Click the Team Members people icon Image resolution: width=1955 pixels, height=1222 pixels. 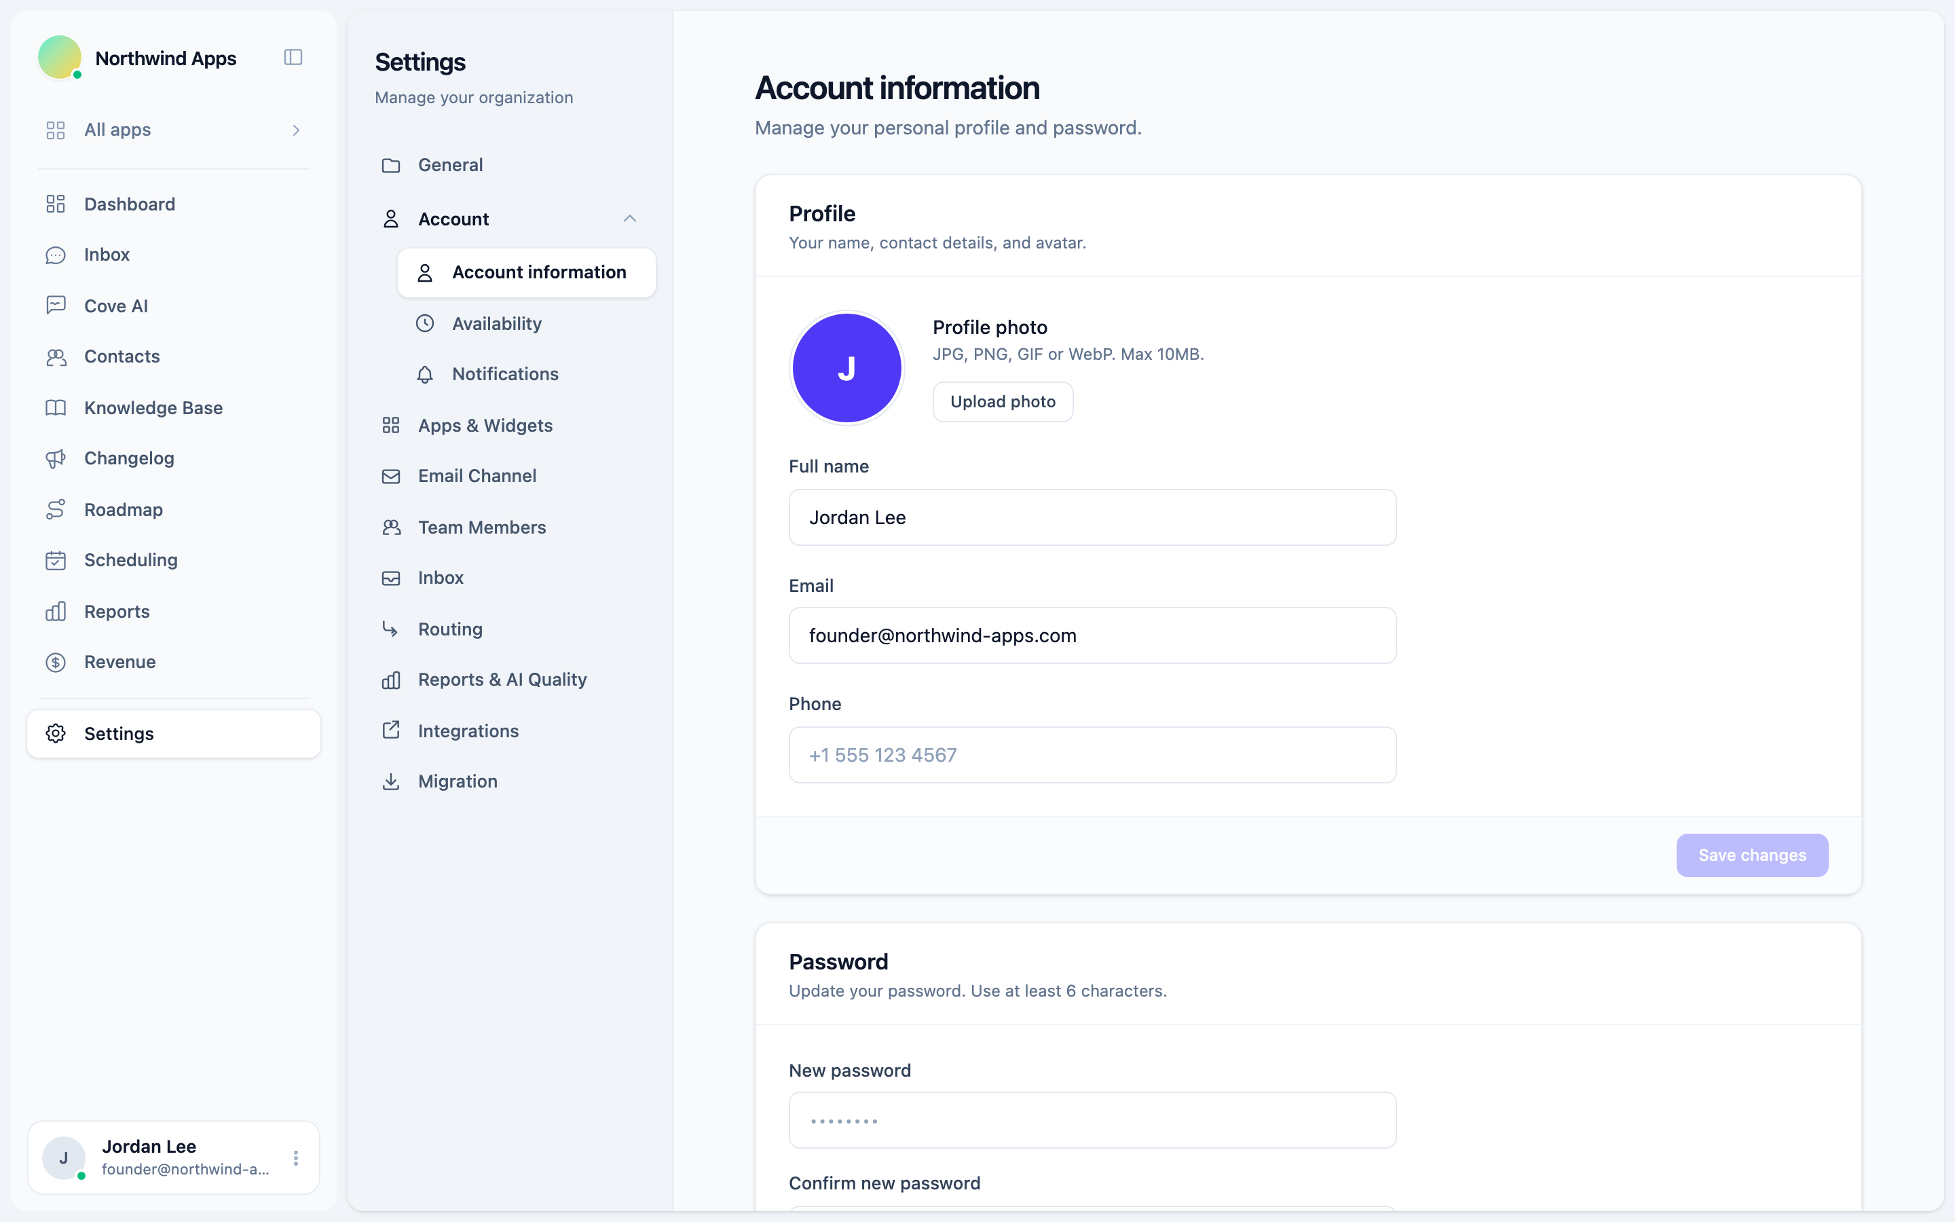[x=391, y=527]
